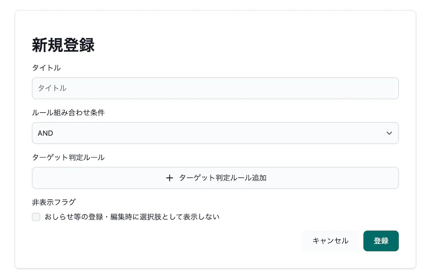Click the 新規登録 page heading

pyautogui.click(x=64, y=45)
